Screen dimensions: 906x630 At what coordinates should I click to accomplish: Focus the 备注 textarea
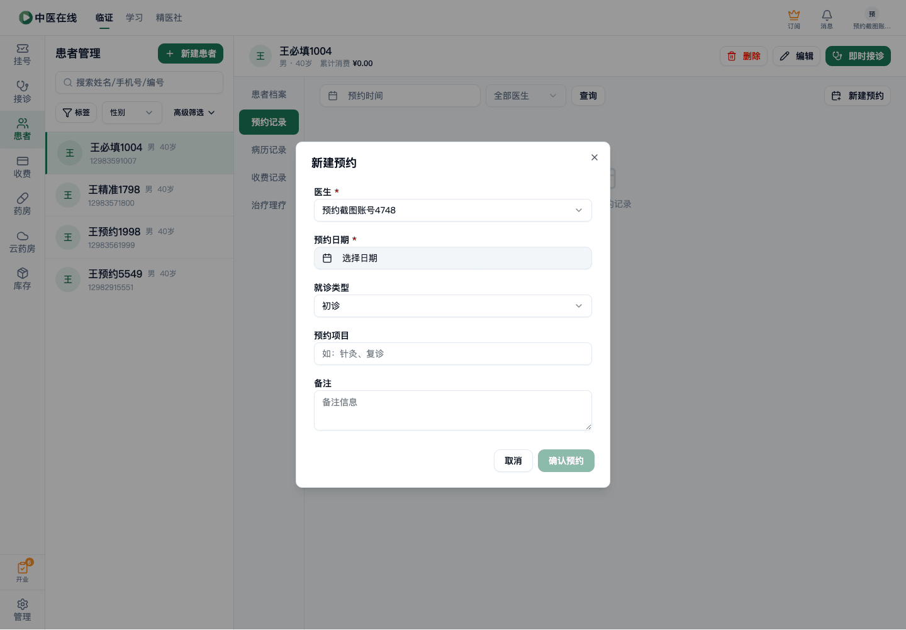click(x=453, y=410)
